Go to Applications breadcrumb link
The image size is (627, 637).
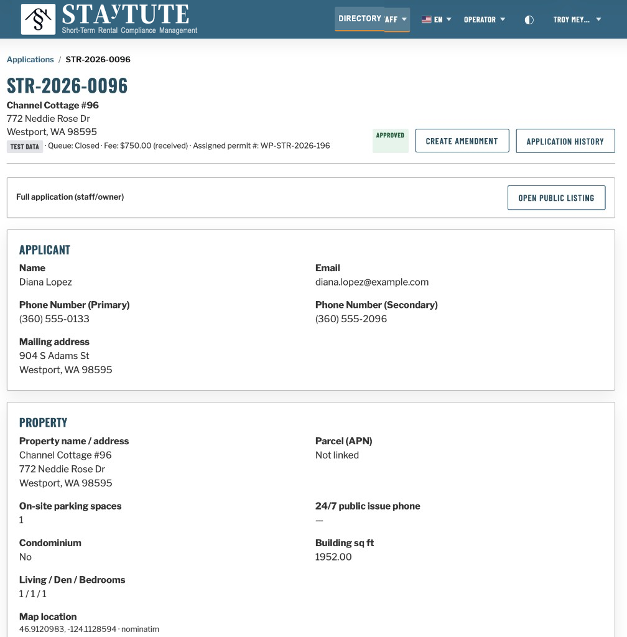30,59
